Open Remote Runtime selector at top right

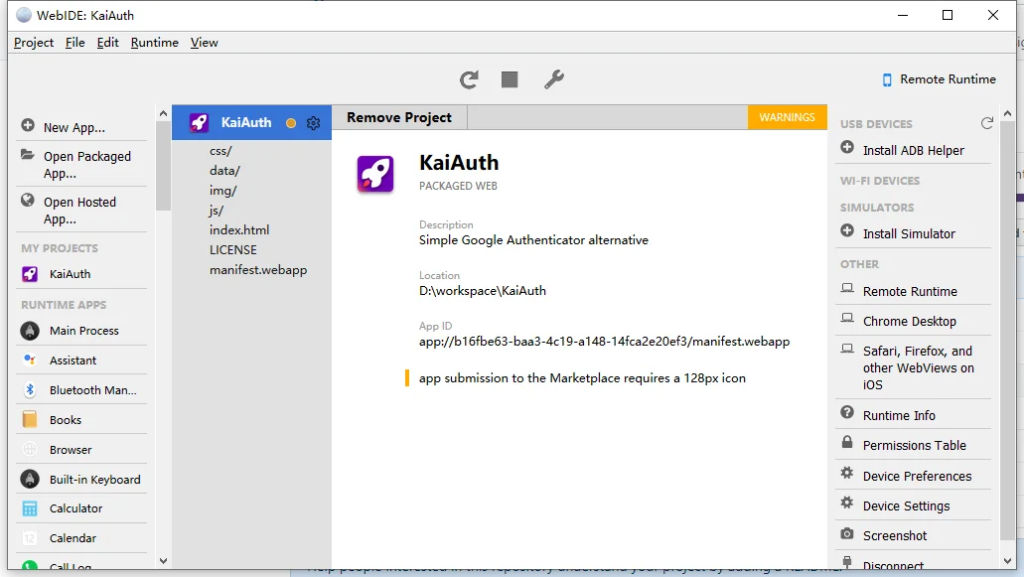939,79
